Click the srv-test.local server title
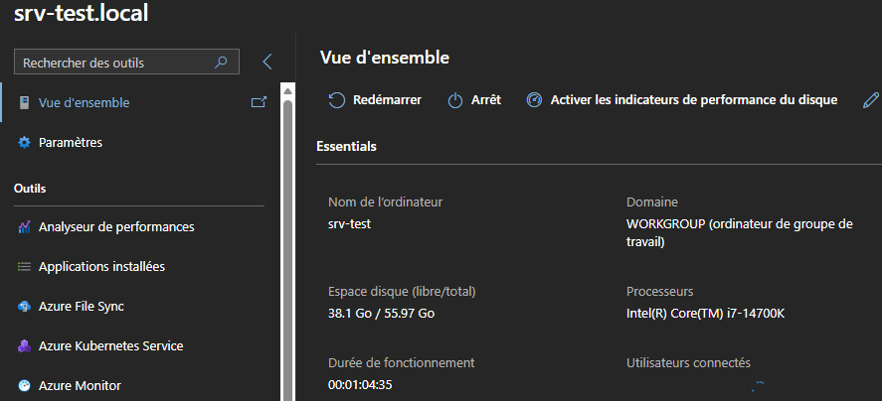Image resolution: width=882 pixels, height=401 pixels. pyautogui.click(x=82, y=16)
